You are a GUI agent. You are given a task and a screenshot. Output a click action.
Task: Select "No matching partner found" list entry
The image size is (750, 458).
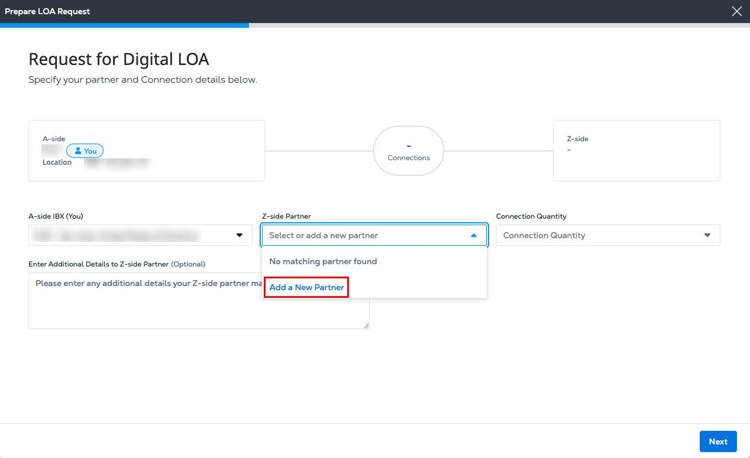point(323,261)
